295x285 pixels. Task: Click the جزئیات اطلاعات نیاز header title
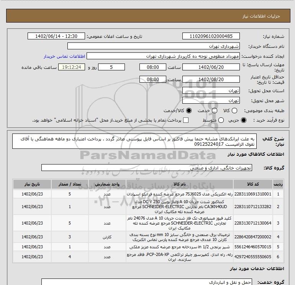pos(261,16)
